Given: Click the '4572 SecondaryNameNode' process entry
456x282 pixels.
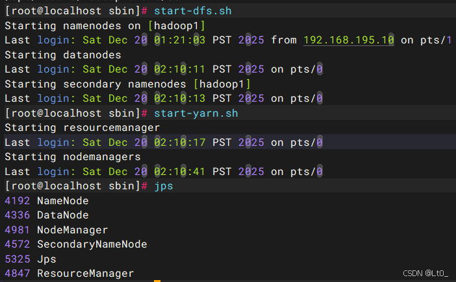Looking at the screenshot, I should [x=76, y=244].
